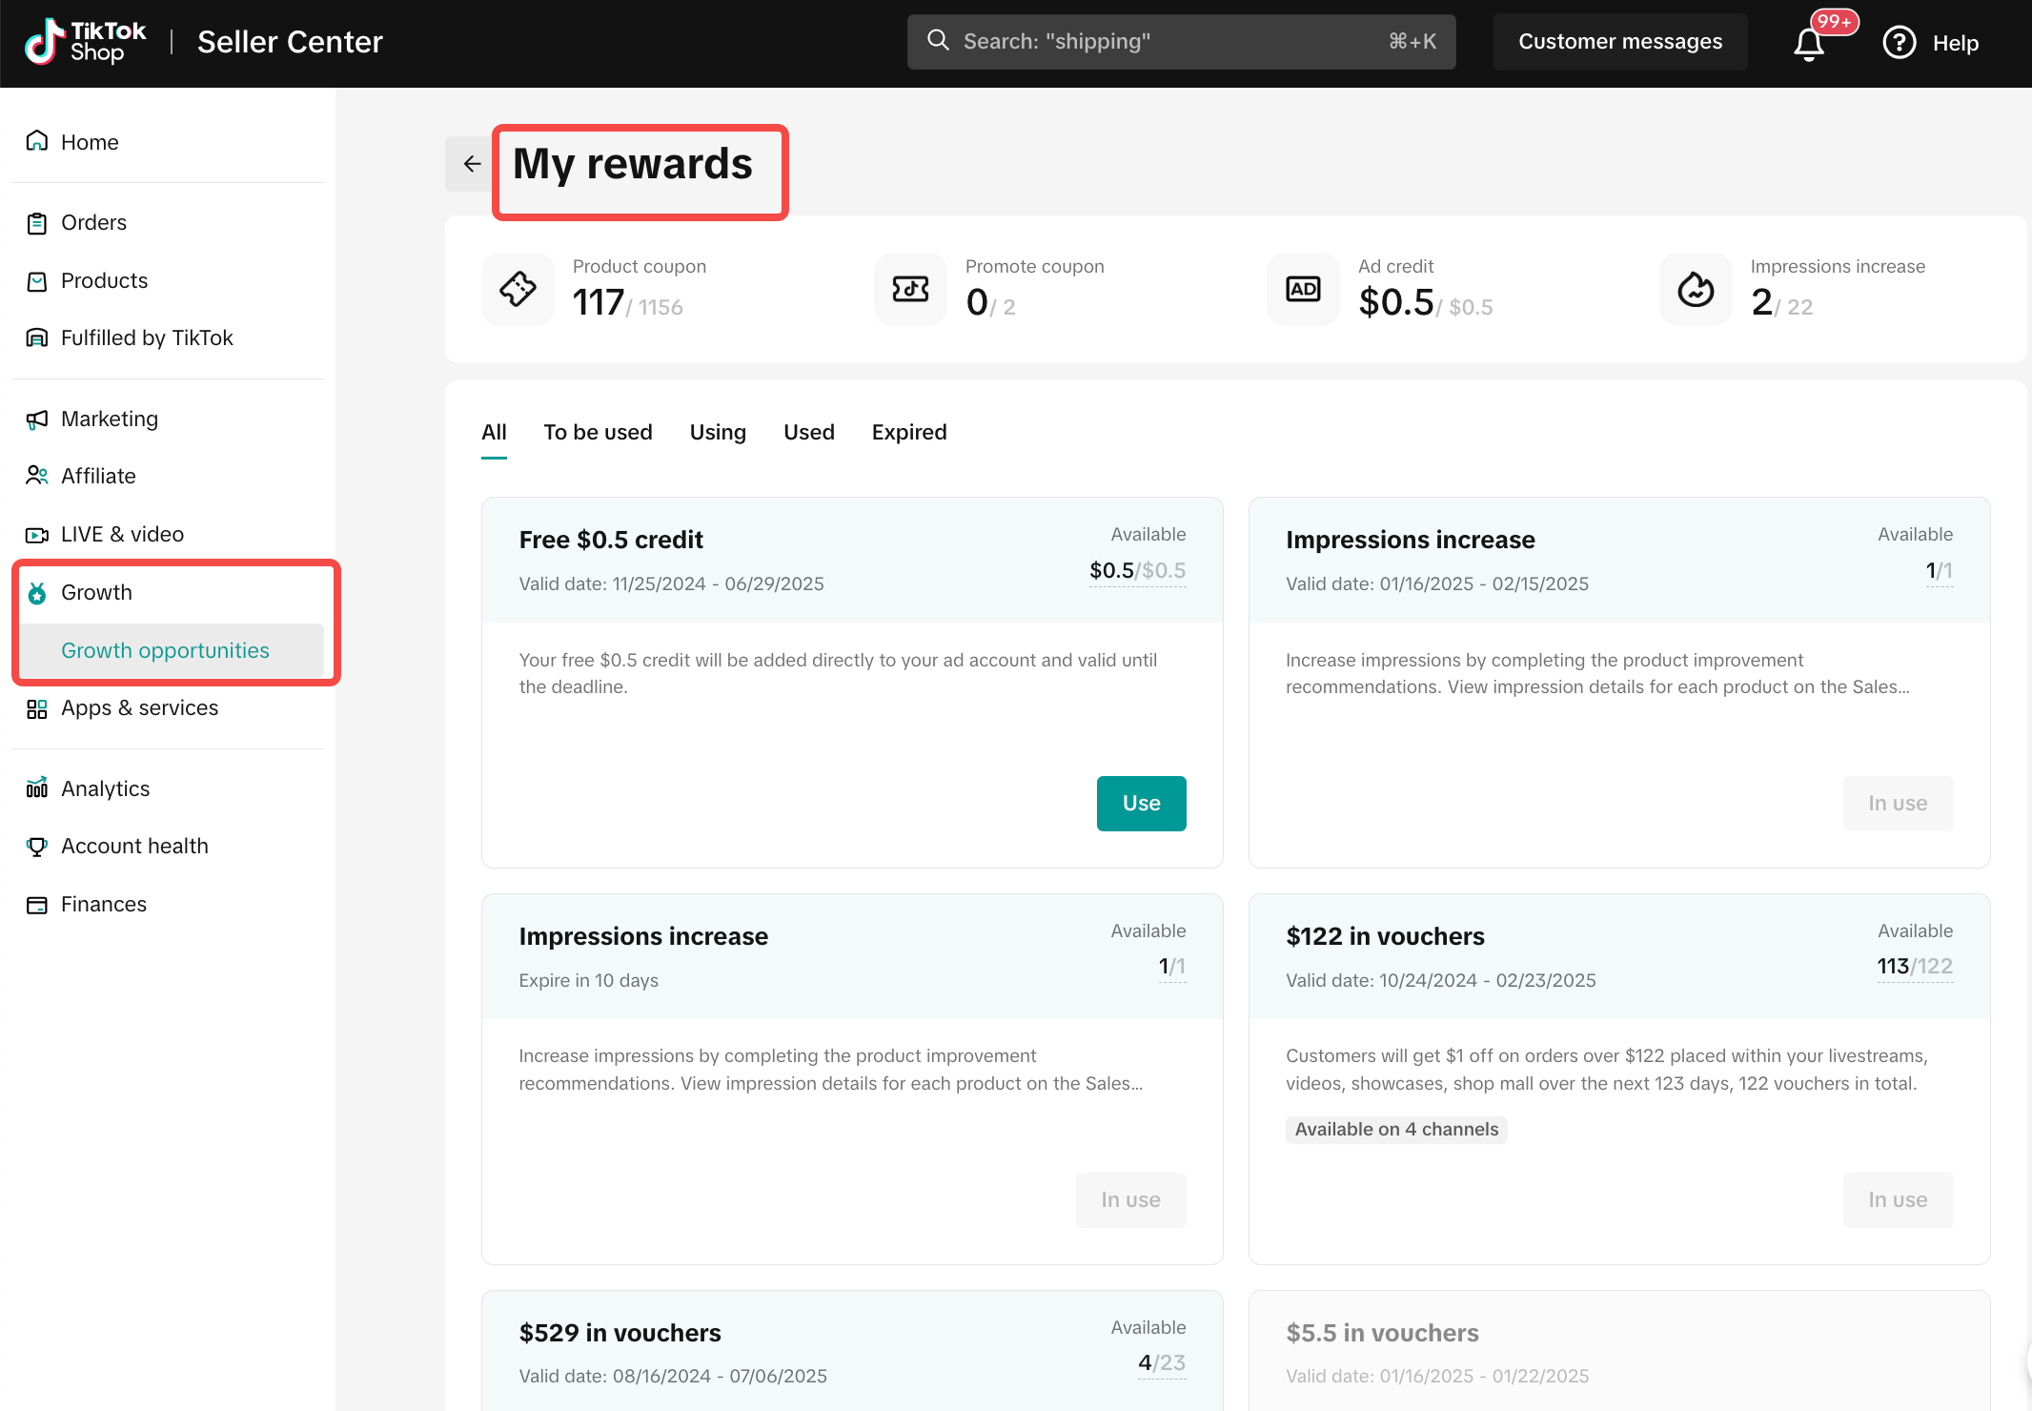Image resolution: width=2032 pixels, height=1411 pixels.
Task: Open Account health from sidebar
Action: pyautogui.click(x=133, y=846)
